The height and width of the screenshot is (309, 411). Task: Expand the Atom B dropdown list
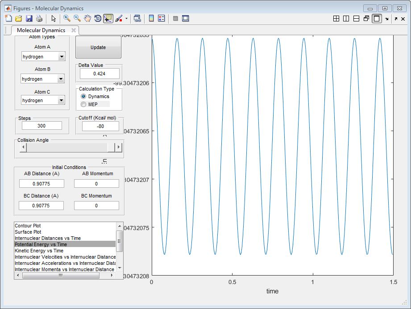pyautogui.click(x=61, y=79)
